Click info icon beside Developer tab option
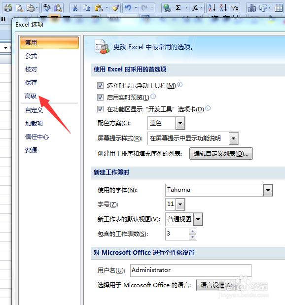 (x=208, y=108)
